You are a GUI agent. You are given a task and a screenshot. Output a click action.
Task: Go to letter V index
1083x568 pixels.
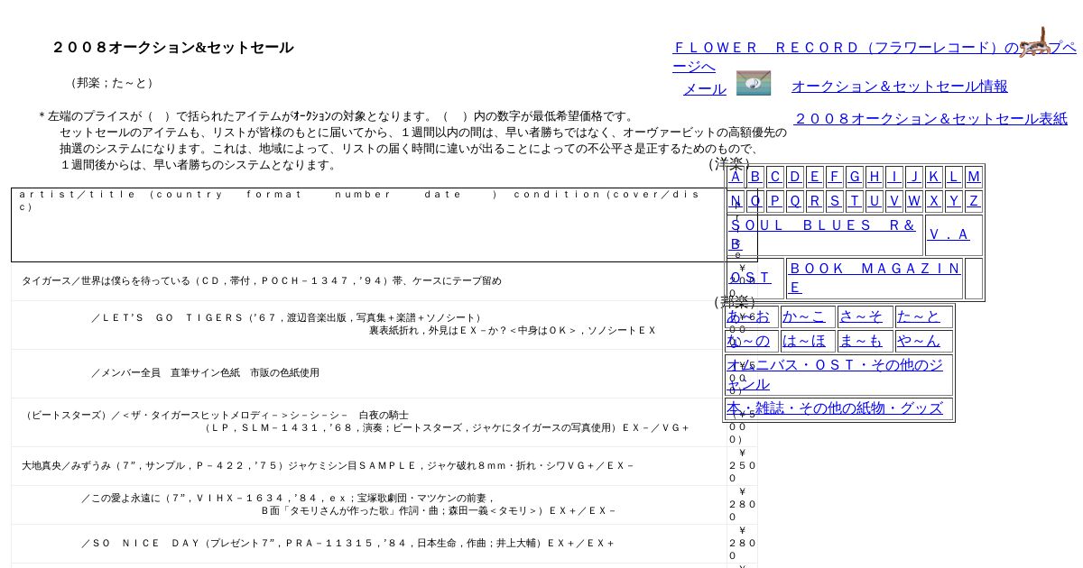(x=894, y=200)
